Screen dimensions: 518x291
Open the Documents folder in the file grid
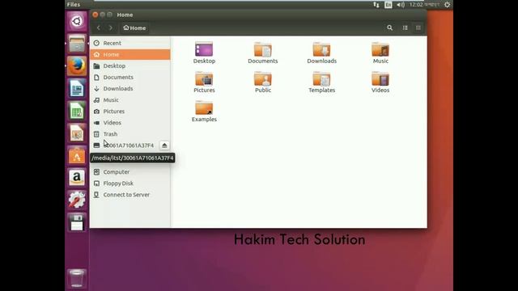(x=262, y=53)
